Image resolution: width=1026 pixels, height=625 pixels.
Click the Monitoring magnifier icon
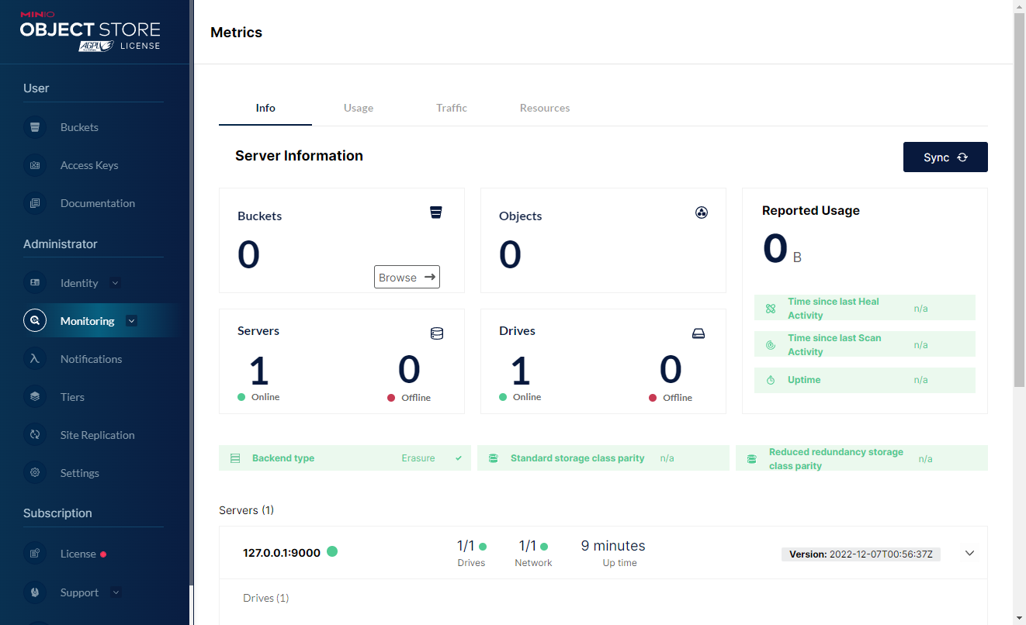coord(35,321)
